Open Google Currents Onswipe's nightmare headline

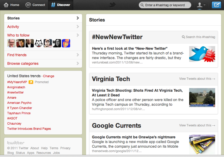(x=134, y=137)
